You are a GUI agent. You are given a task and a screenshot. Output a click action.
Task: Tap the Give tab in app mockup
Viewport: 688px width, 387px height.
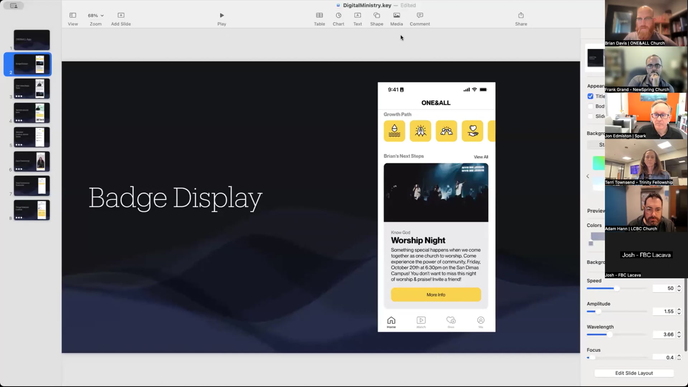[x=451, y=322]
